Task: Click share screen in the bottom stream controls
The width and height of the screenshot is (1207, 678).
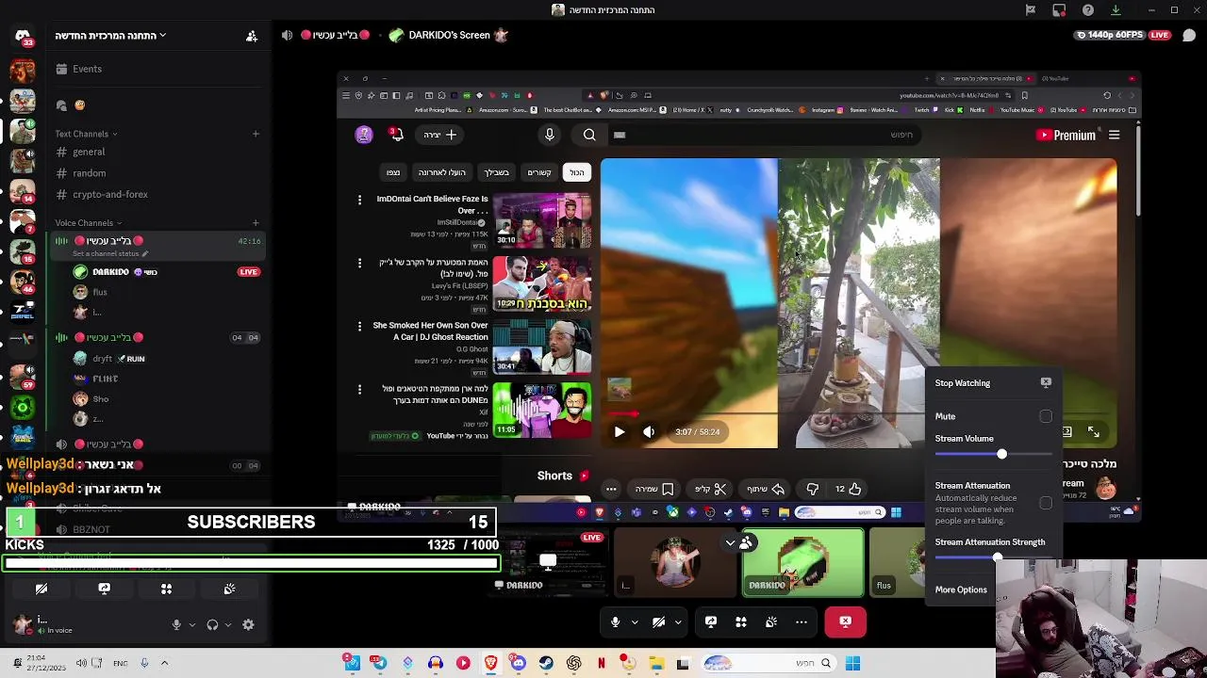Action: pos(711,621)
